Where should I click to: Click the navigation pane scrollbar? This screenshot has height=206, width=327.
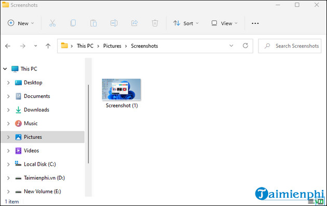tap(88, 124)
